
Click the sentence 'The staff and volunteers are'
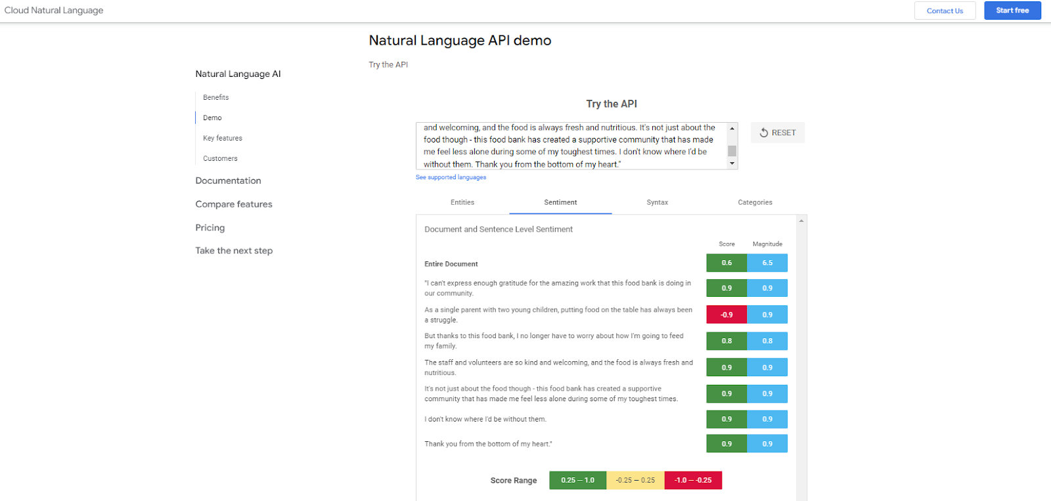tap(558, 368)
